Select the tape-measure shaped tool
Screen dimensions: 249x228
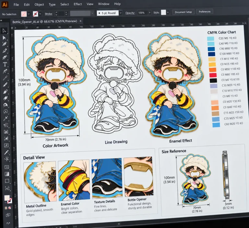pos(6,105)
